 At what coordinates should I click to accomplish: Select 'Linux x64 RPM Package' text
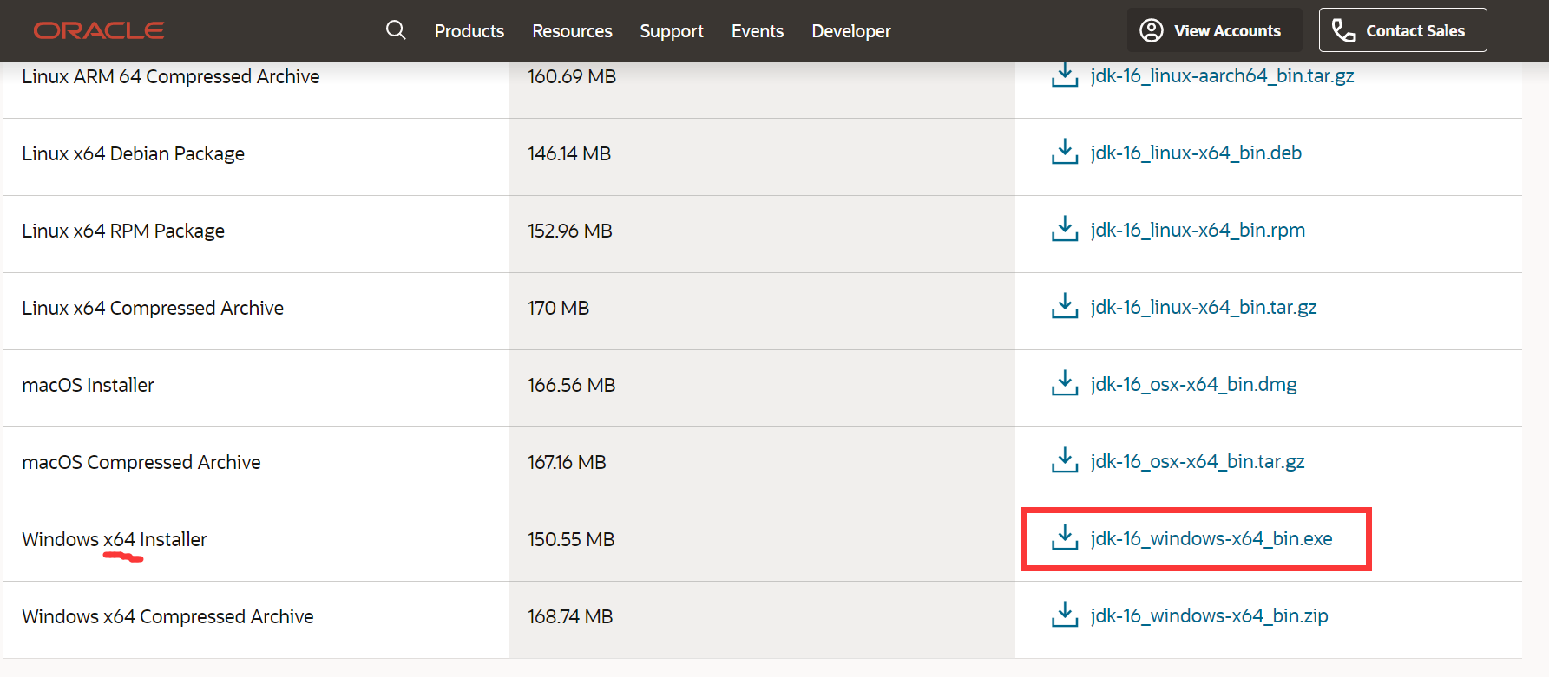pos(123,231)
